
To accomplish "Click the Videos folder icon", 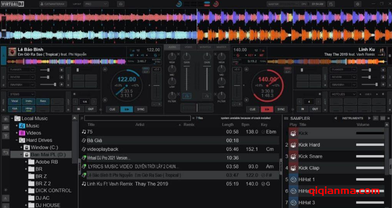I will pyautogui.click(x=22, y=133).
